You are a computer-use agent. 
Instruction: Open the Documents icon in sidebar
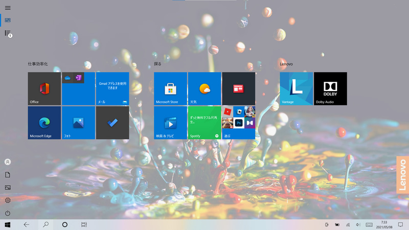(8, 175)
